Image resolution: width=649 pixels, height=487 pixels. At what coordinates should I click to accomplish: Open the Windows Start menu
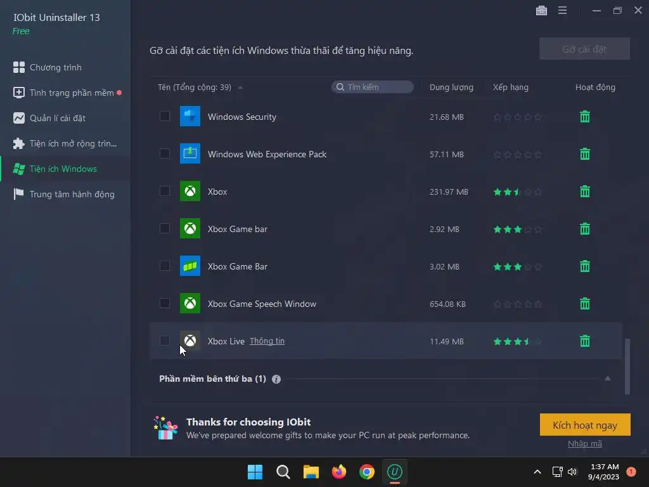pyautogui.click(x=255, y=472)
